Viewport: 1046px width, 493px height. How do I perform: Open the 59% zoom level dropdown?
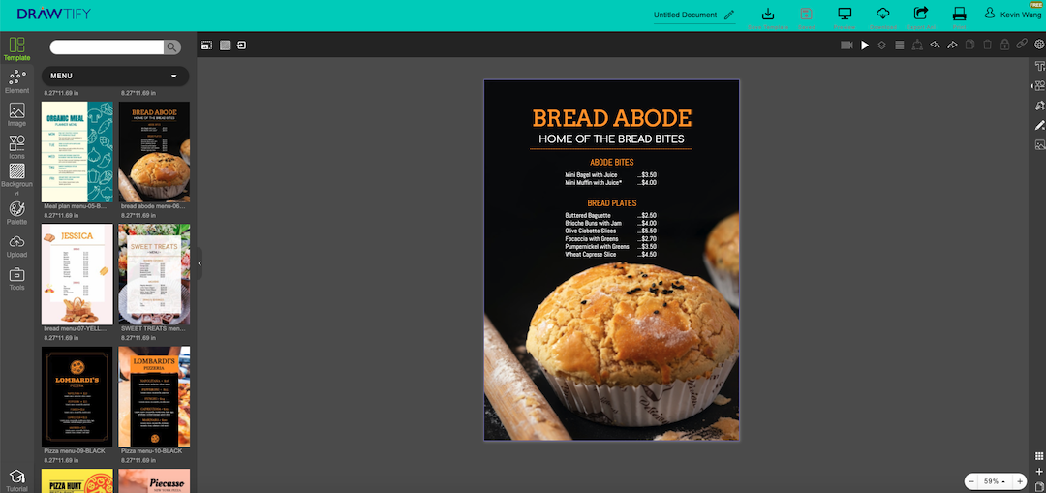995,481
